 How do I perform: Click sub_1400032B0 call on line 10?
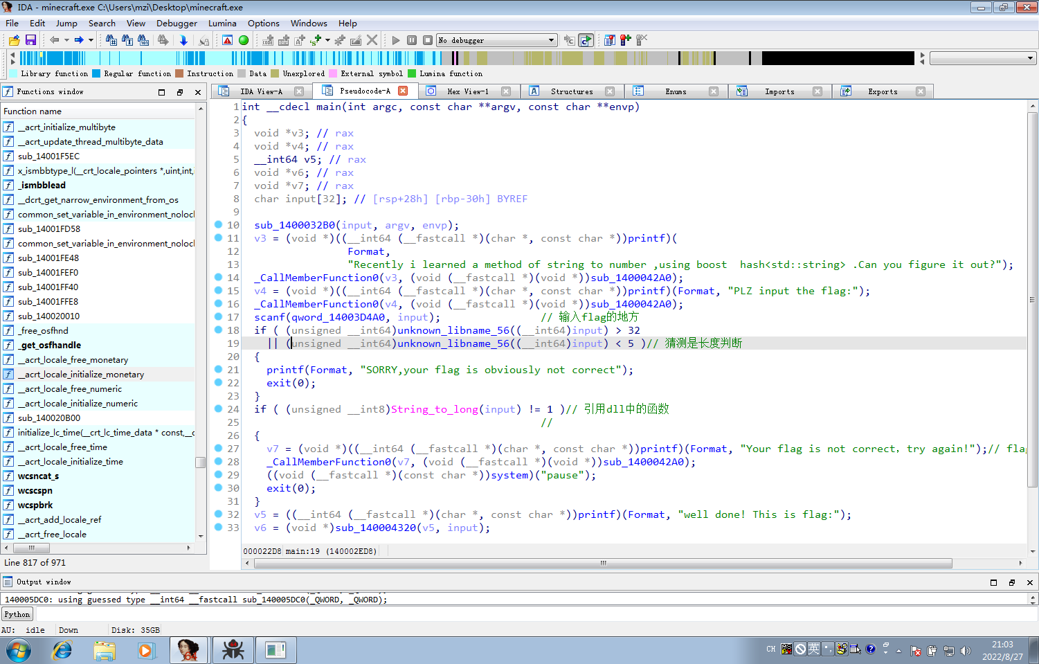(294, 225)
